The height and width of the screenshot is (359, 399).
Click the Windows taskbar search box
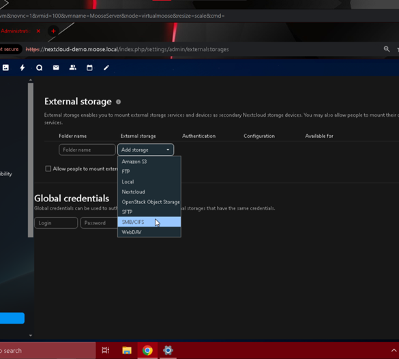[x=48, y=351]
